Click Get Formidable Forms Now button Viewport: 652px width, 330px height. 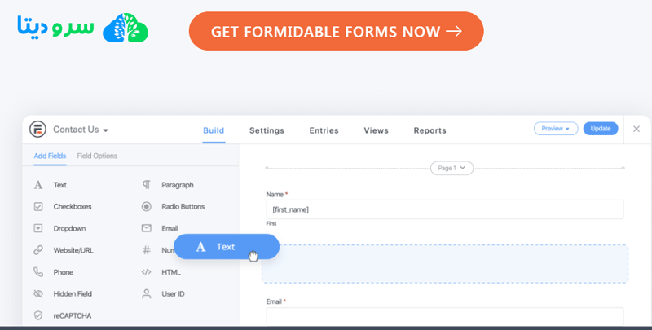click(x=336, y=32)
